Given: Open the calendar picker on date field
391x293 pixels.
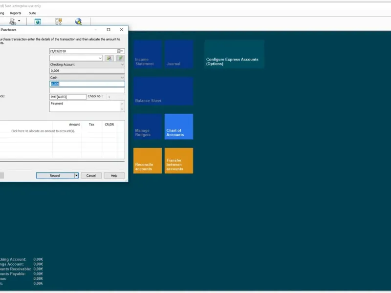Looking at the screenshot, I should tap(119, 51).
